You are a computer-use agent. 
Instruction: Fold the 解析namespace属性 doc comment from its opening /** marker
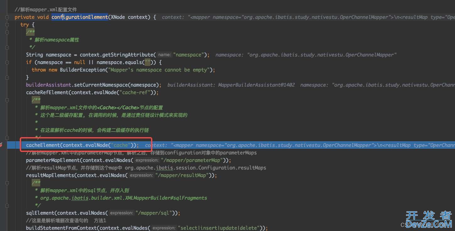(7, 32)
